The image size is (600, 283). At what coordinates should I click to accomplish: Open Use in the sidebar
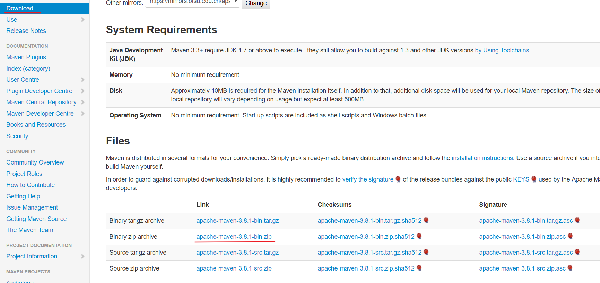coord(12,20)
